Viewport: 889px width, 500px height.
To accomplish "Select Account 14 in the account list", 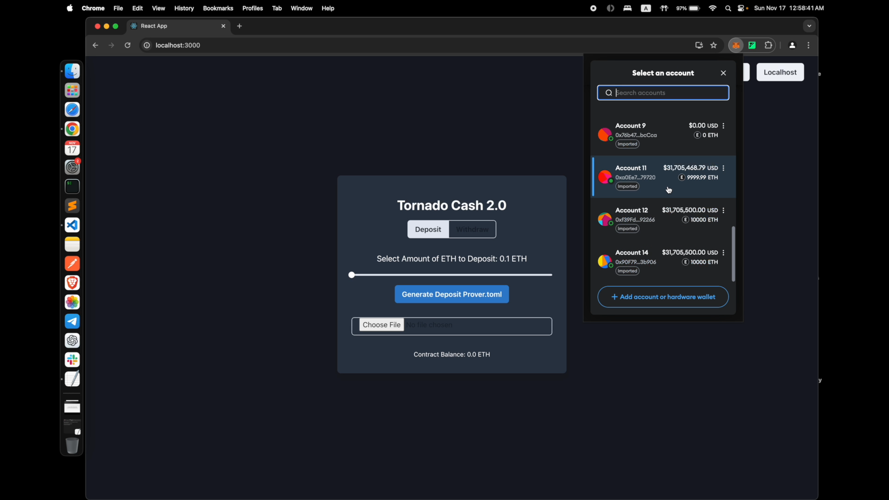I will [663, 262].
